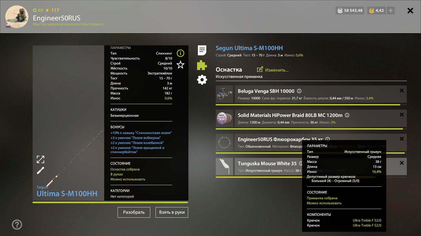Select the Tunguska Mouse White lure thumbnail
This screenshot has width=421, height=236.
pos(224,167)
